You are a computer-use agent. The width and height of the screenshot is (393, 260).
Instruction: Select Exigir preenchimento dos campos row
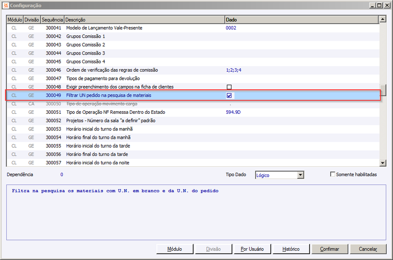(x=193, y=87)
